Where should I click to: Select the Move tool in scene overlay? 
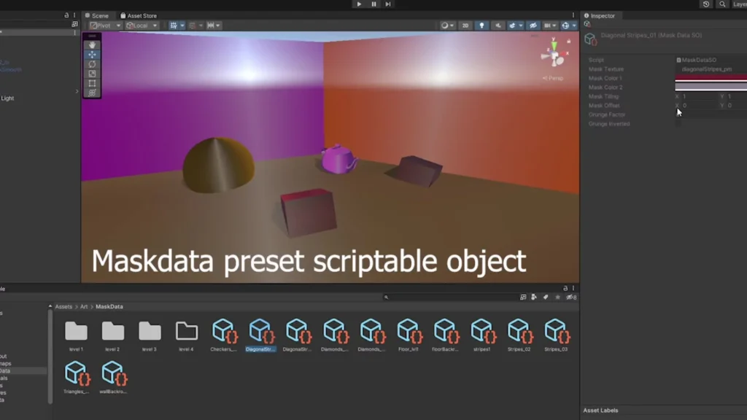tap(92, 55)
